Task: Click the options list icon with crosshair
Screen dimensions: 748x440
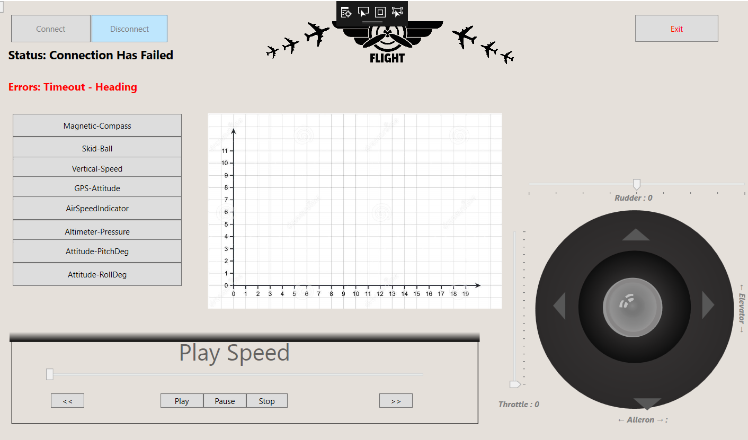Action: pyautogui.click(x=346, y=12)
